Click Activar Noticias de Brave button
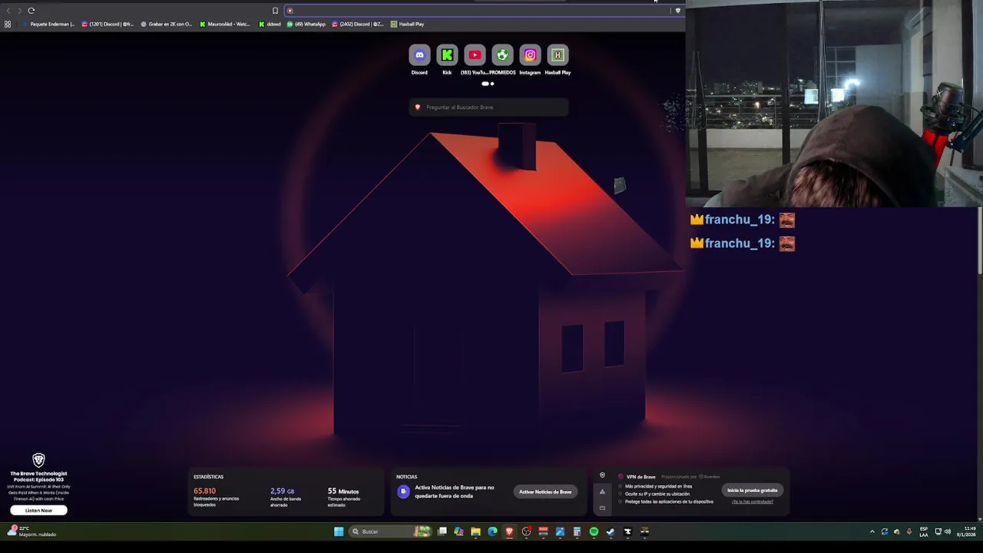983x553 pixels. point(545,492)
